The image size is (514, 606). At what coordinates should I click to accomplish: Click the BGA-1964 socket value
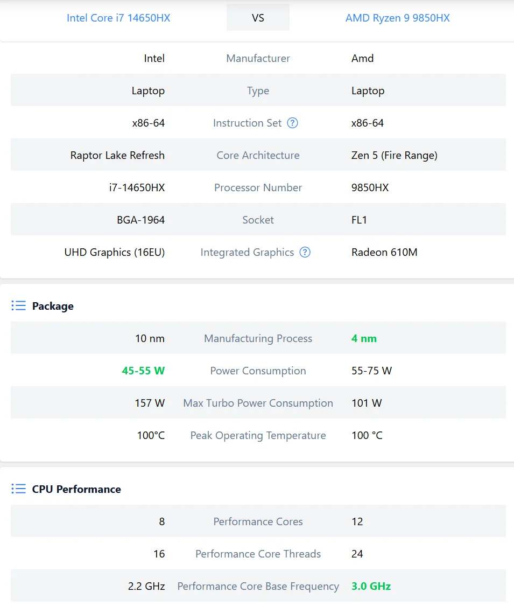pos(140,220)
